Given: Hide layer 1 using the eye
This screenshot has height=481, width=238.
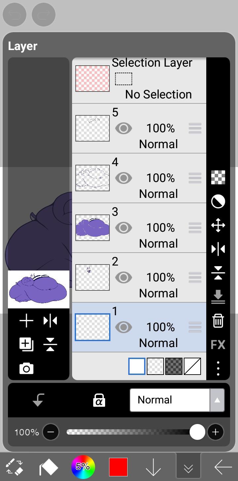Looking at the screenshot, I should point(124,327).
